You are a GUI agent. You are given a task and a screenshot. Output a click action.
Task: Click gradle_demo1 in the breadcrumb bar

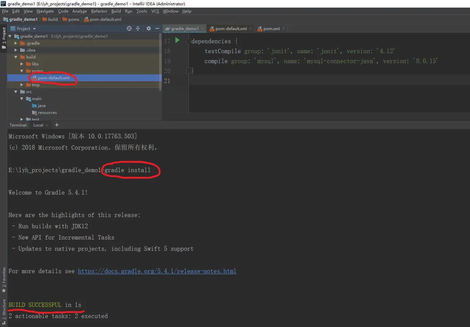20,19
